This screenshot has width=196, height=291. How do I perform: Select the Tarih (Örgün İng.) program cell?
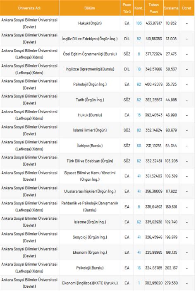tap(90, 99)
